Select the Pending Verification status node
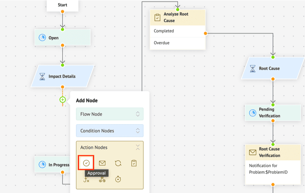The height and width of the screenshot is (193, 305). click(x=273, y=113)
